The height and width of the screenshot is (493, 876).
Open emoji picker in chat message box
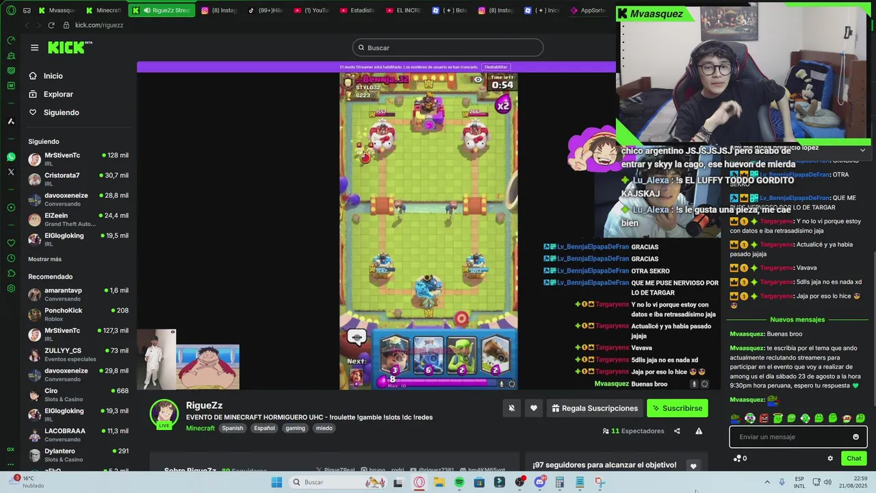click(855, 437)
